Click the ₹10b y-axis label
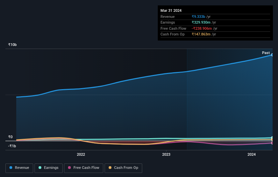The width and height of the screenshot is (278, 177). pos(13,45)
